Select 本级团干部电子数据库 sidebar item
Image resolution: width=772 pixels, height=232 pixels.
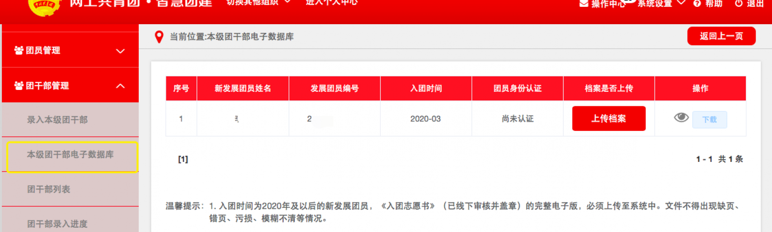70,155
